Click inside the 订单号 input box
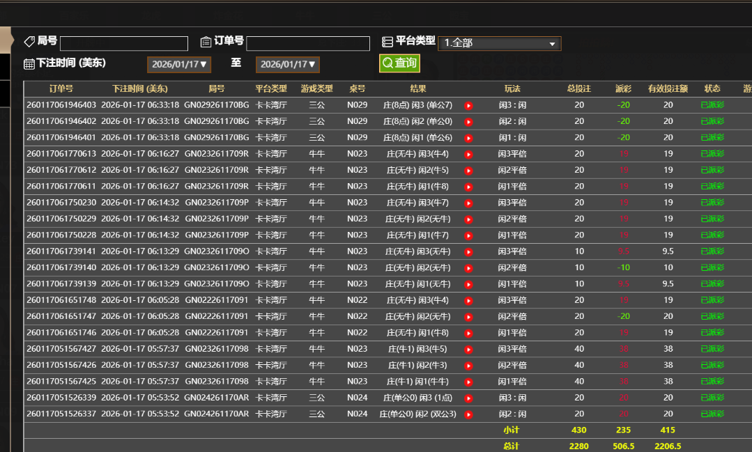 click(309, 42)
